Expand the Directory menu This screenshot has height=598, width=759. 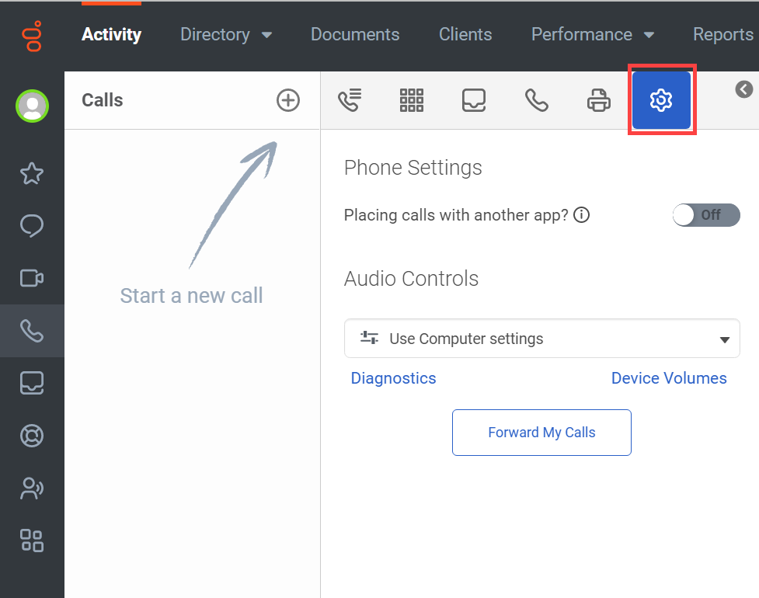pos(226,34)
